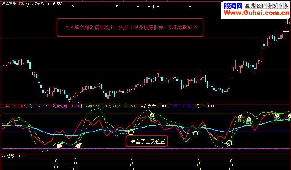Click the 买: 82.137 indicator readout
The width and height of the screenshot is (291, 170).
(16, 106)
